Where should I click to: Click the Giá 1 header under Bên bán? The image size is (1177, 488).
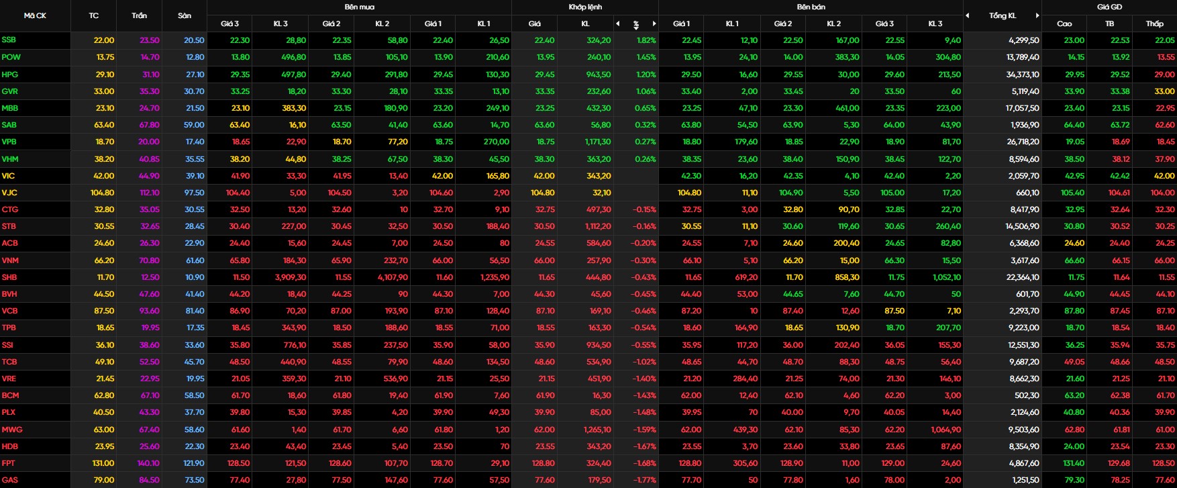click(x=681, y=23)
